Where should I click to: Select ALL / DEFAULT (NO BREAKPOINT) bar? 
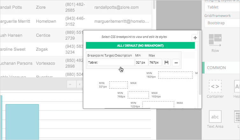coord(140,46)
